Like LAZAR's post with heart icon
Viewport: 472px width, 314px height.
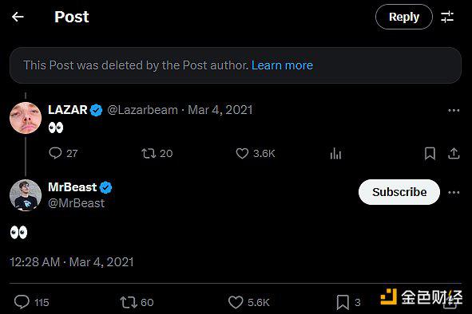point(242,153)
